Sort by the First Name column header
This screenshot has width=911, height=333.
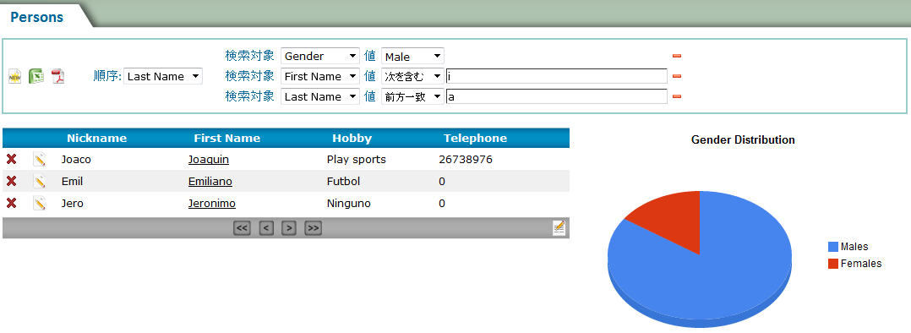pyautogui.click(x=227, y=139)
